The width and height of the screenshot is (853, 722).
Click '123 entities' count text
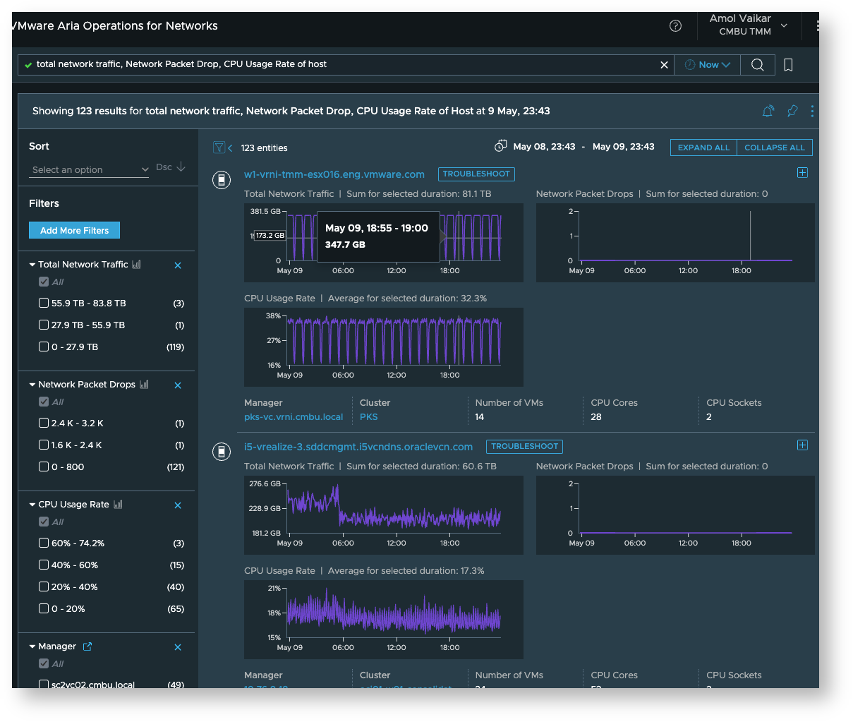coord(264,148)
